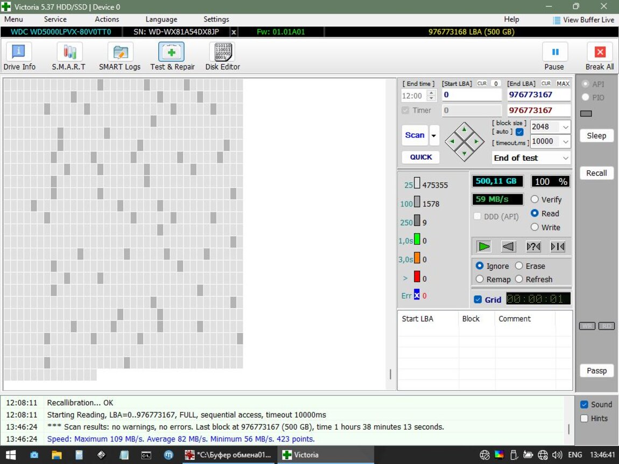Click the left arrow in navigation diamond
619x464 pixels.
[x=452, y=141]
